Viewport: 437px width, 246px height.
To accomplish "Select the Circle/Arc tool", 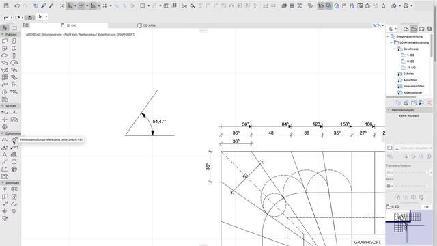I will (14, 162).
